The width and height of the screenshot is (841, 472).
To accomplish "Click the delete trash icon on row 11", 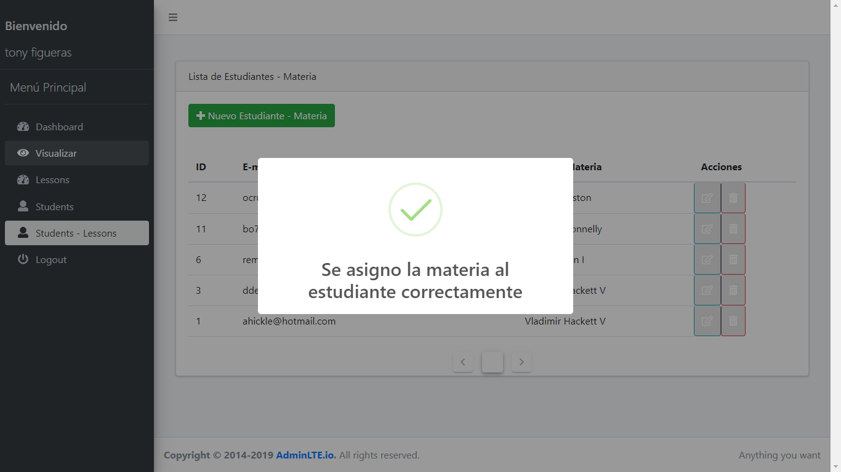I will click(x=733, y=228).
